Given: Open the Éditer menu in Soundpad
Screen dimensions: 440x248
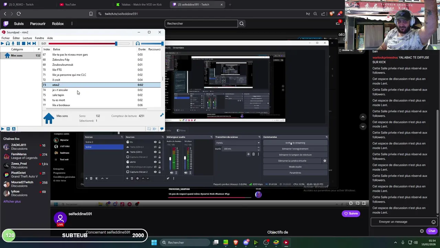Looking at the screenshot, I should pyautogui.click(x=16, y=38).
